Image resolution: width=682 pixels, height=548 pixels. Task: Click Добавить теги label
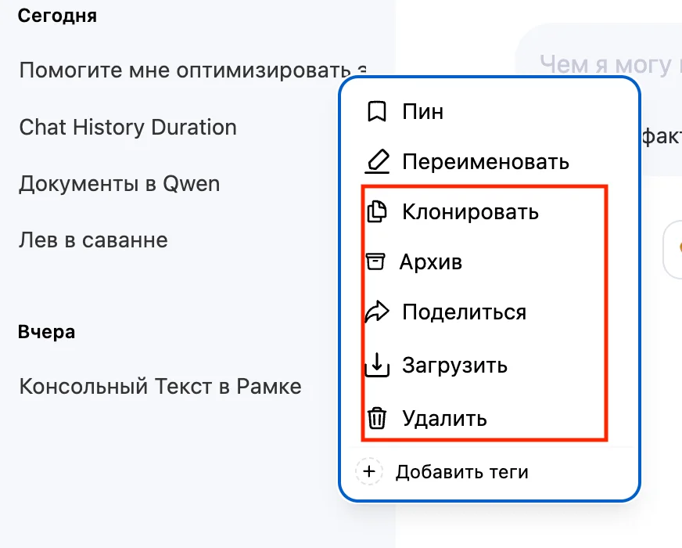[461, 472]
